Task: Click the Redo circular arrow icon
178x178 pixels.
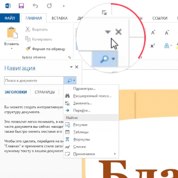Action: (x=49, y=6)
